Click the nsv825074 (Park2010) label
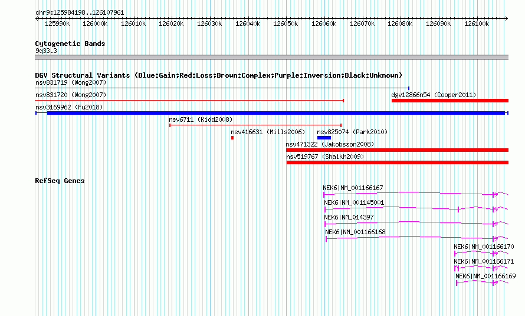 click(x=352, y=132)
